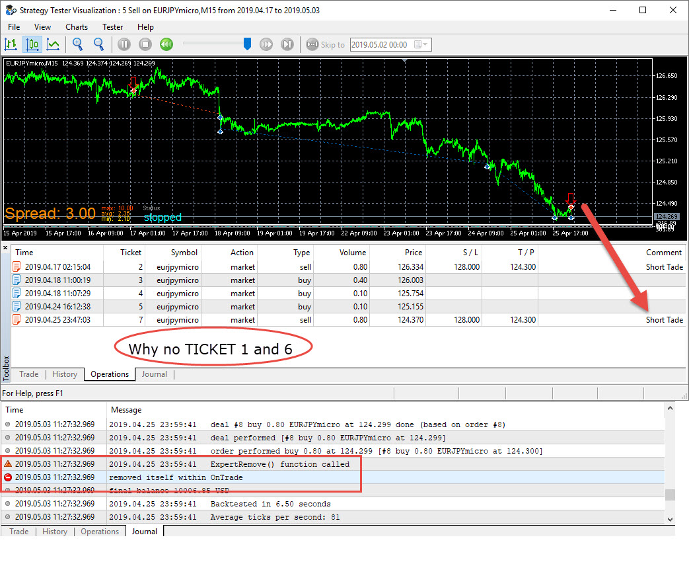689x562 pixels.
Task: Pause the strategy tester playback
Action: tap(124, 44)
